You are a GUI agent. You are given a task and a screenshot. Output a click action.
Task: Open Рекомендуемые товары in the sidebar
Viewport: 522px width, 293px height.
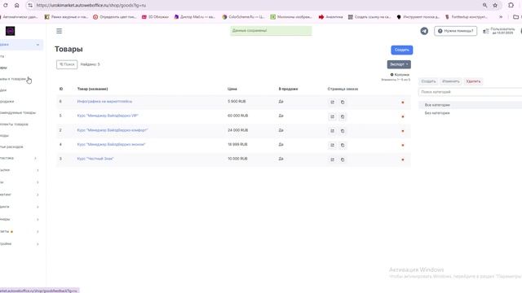[x=18, y=112]
